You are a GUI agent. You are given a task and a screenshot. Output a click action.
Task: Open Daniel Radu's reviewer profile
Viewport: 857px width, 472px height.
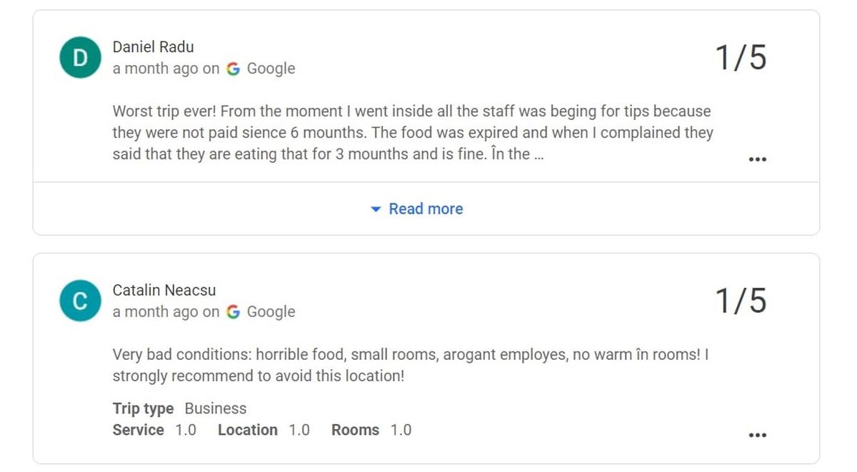point(153,47)
